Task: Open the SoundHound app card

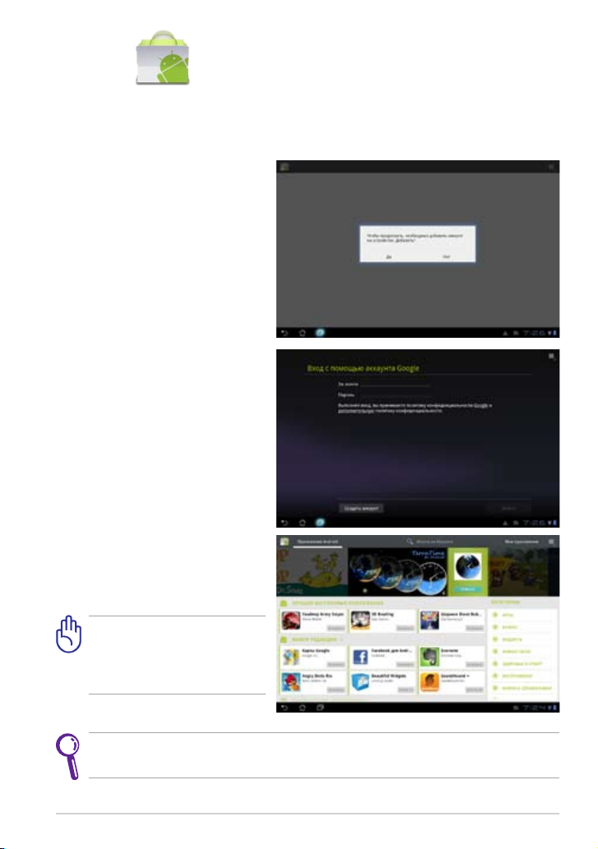Action: [x=452, y=682]
